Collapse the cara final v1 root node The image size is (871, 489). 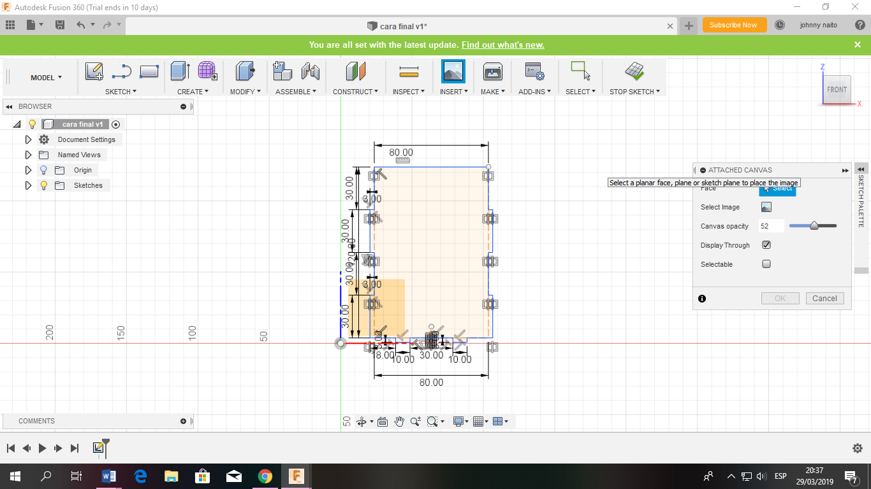coord(17,124)
